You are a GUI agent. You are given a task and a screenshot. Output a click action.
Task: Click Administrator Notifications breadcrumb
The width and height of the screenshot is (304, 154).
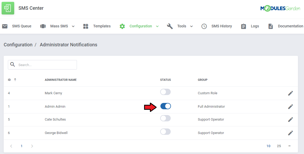pyautogui.click(x=68, y=45)
